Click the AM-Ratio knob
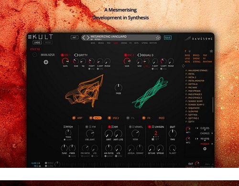The height and width of the screenshot is (186, 239). pyautogui.click(x=109, y=148)
